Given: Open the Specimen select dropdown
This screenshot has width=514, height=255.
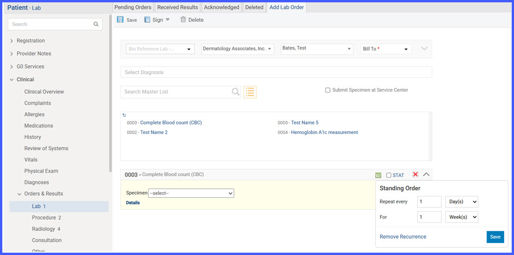Looking at the screenshot, I should (x=191, y=193).
